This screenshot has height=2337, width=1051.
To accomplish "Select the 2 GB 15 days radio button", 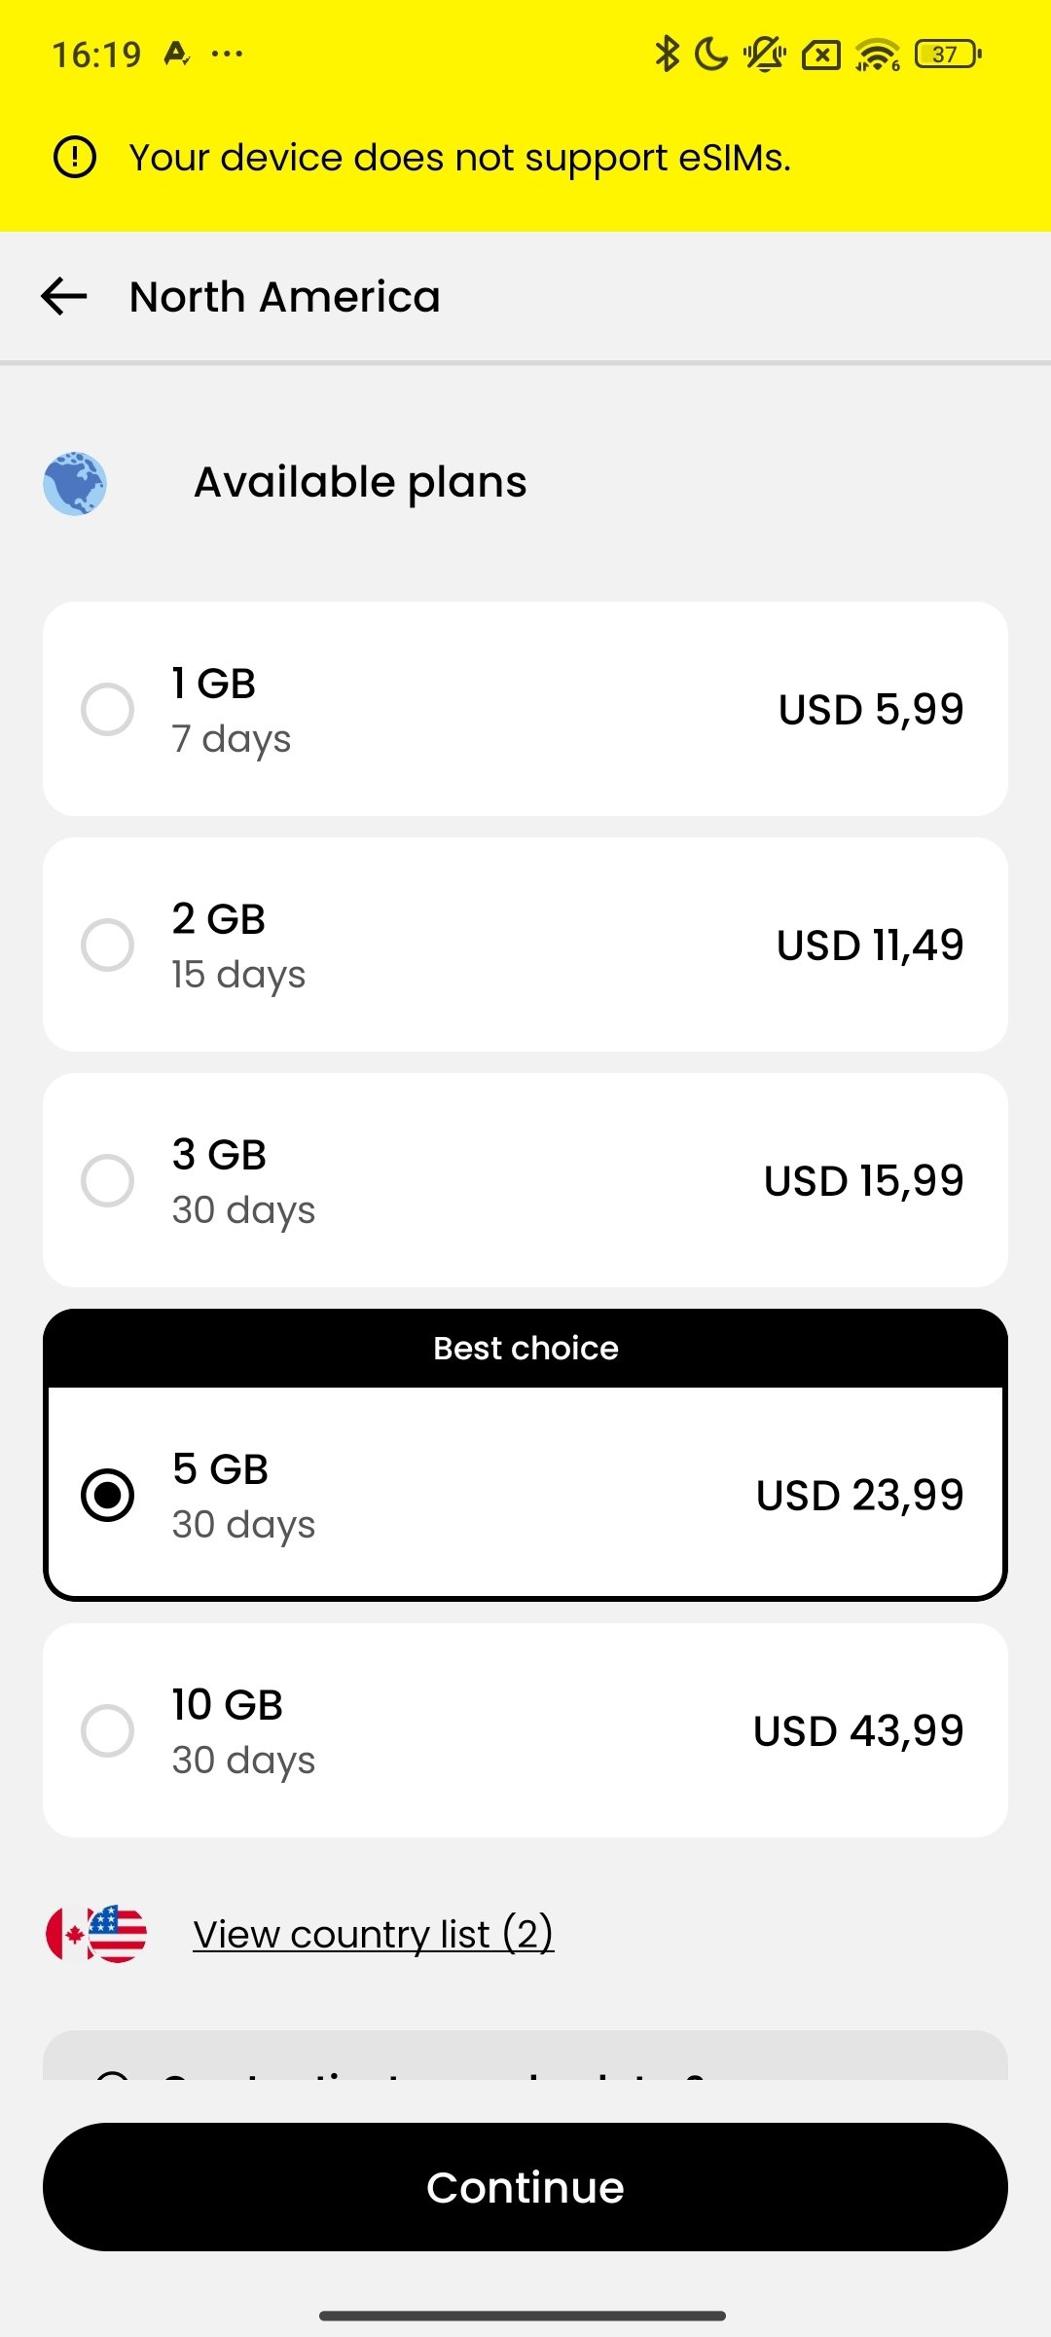I will (x=108, y=945).
